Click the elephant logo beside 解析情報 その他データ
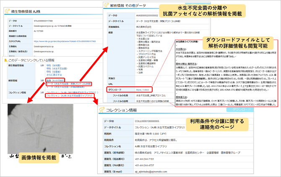Screen dimensions: 281x177 tap(106, 5)
